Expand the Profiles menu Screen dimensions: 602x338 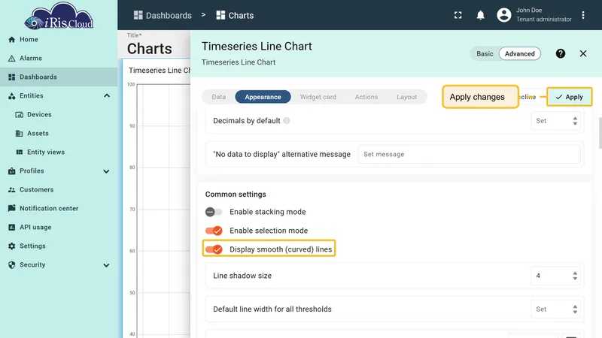pyautogui.click(x=106, y=171)
